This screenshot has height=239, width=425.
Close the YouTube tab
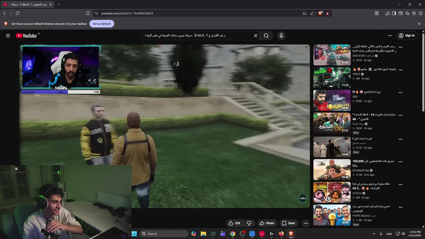pyautogui.click(x=50, y=4)
